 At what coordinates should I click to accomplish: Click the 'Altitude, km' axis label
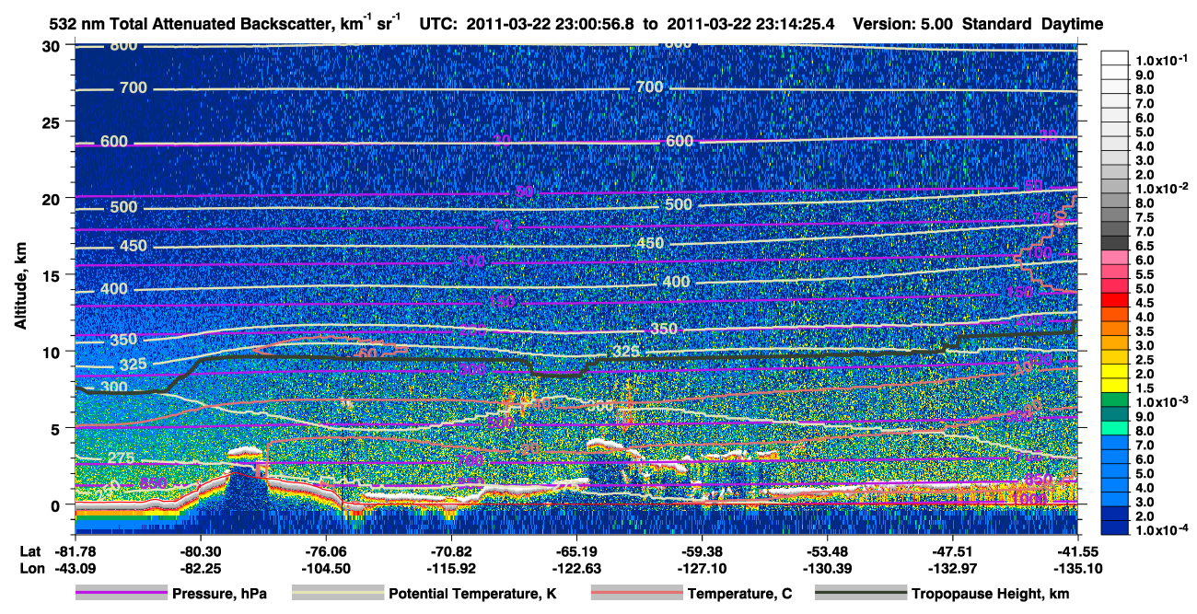click(x=21, y=288)
